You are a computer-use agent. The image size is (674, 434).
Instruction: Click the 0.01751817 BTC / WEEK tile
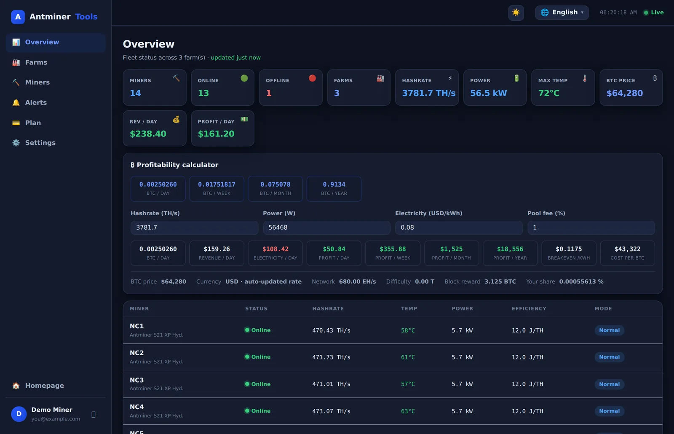pos(217,189)
